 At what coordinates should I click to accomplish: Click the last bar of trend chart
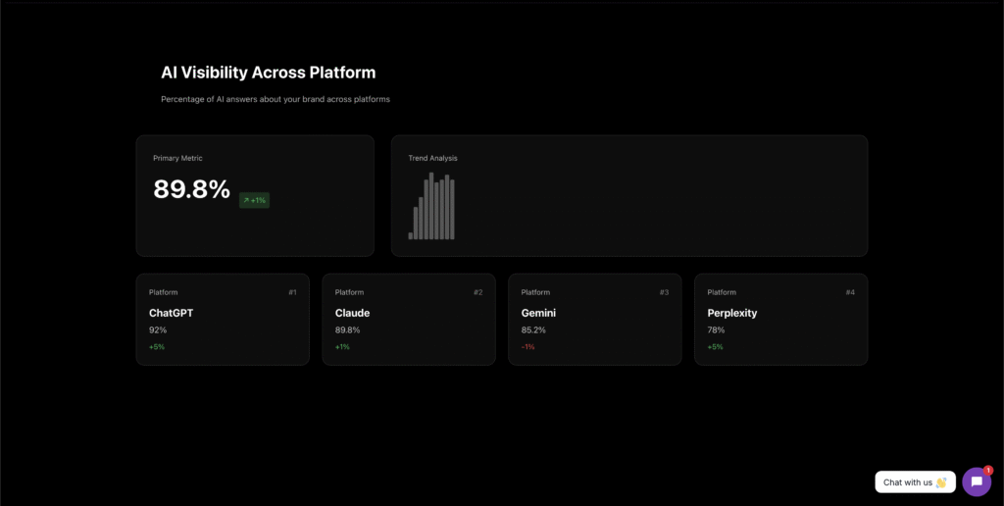coord(452,210)
